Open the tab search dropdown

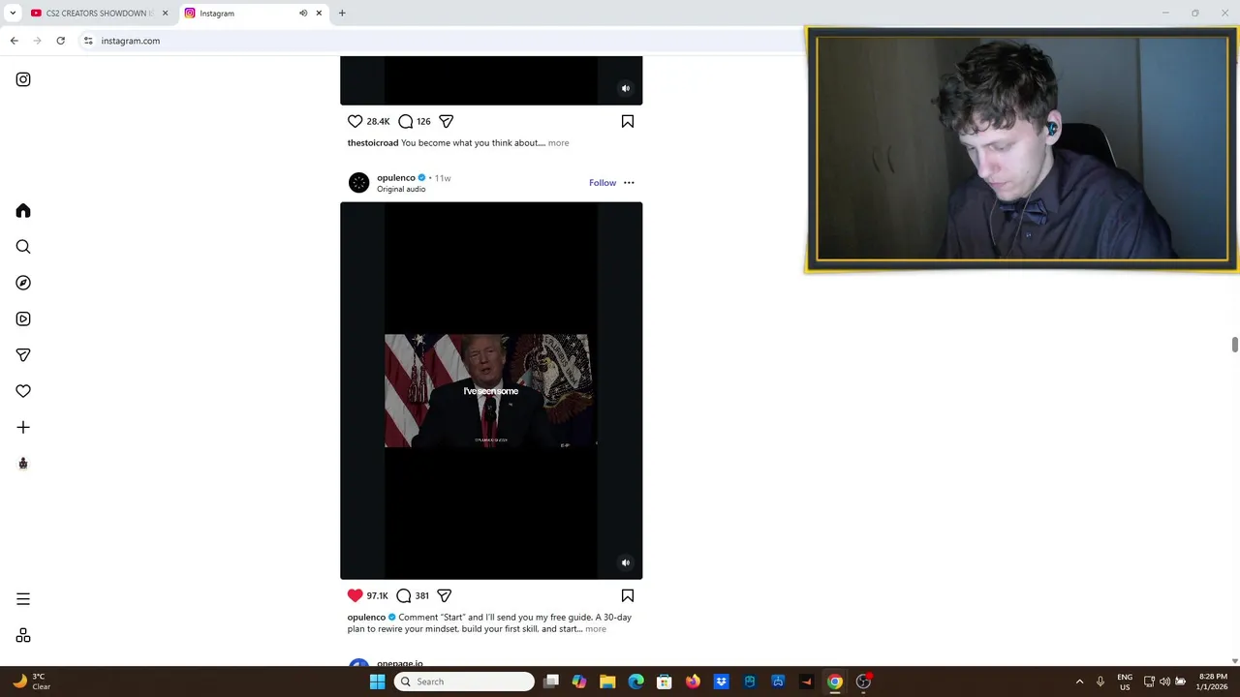(x=13, y=14)
